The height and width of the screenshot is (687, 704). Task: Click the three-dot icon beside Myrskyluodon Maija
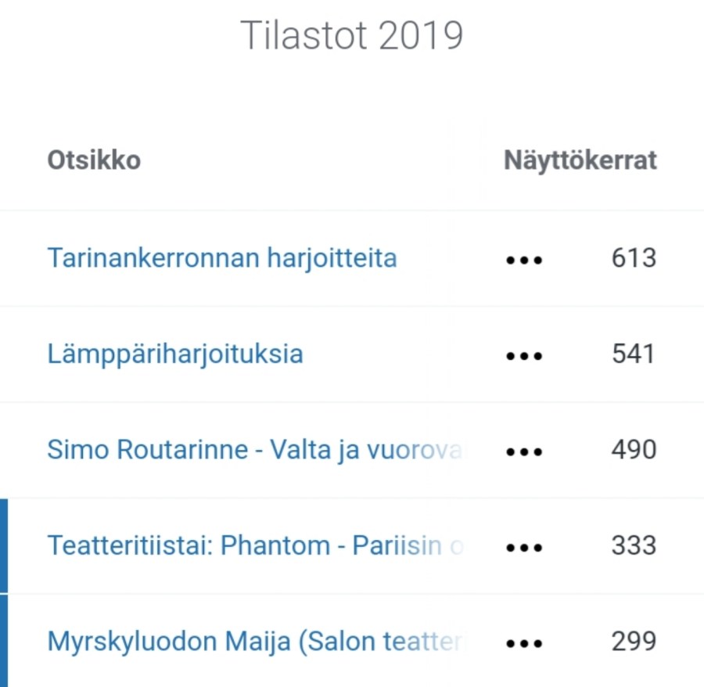coord(524,643)
